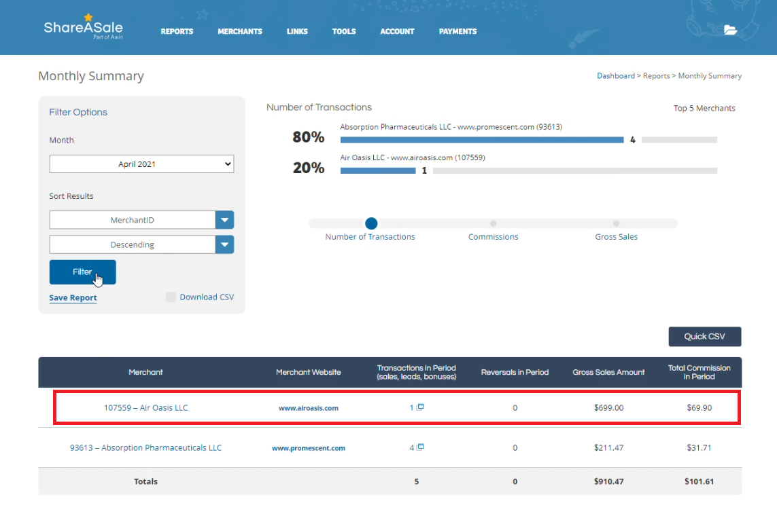Click the 80% Absorption Pharmaceuticals chart bar
777x518 pixels.
(482, 140)
